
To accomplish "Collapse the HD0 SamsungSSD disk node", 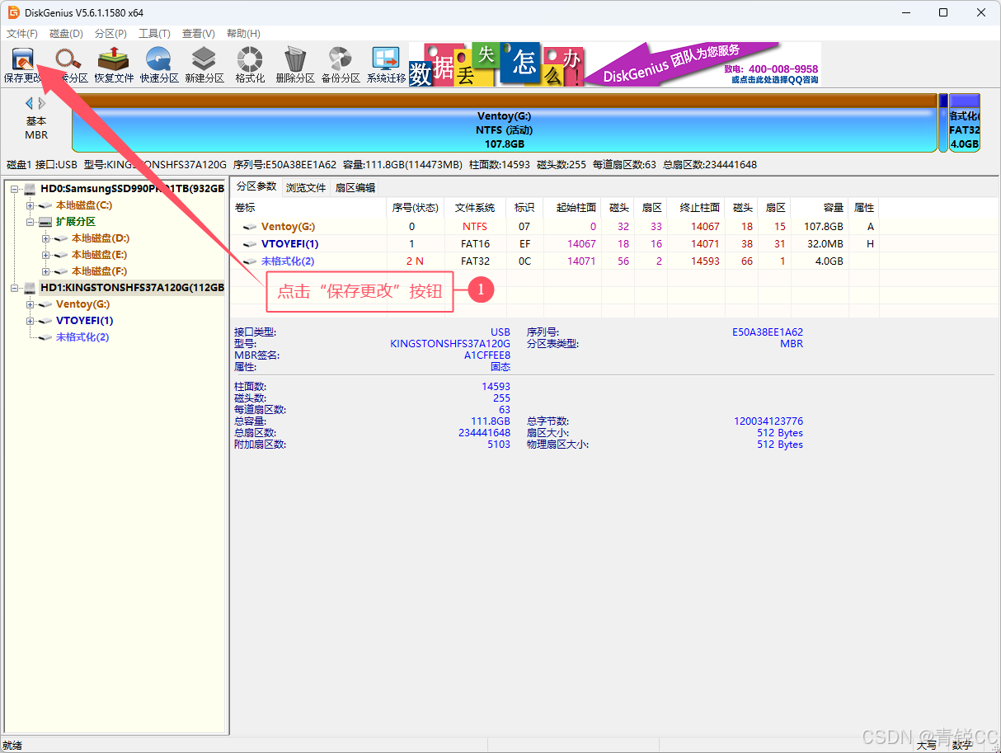I will [x=15, y=189].
